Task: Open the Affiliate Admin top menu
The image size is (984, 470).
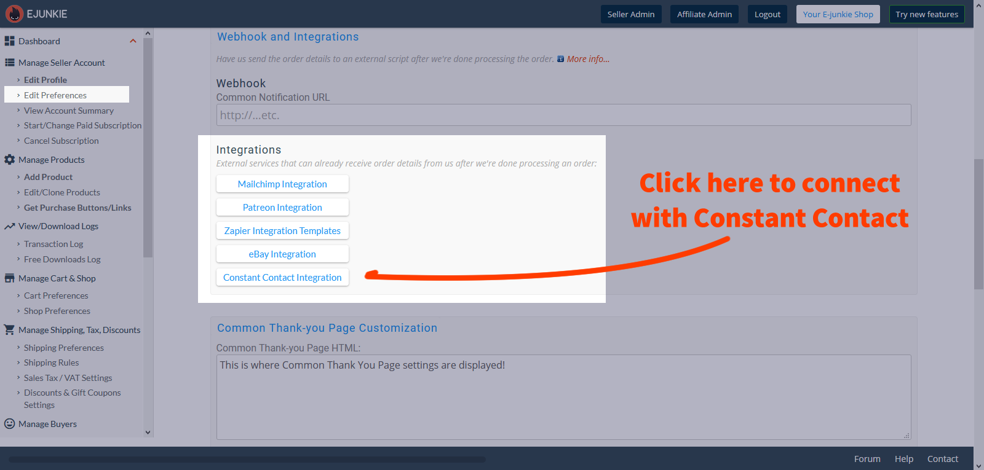Action: 704,14
